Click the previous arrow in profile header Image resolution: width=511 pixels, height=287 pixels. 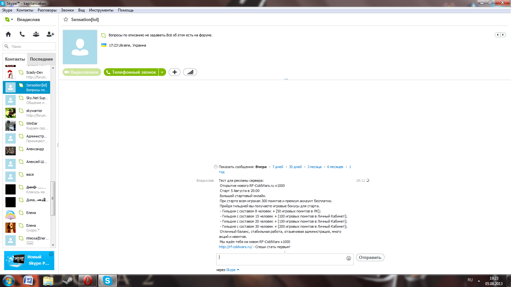(x=498, y=35)
